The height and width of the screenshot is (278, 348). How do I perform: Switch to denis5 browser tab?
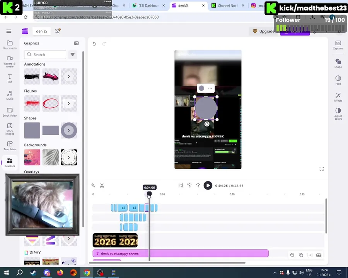[188, 5]
